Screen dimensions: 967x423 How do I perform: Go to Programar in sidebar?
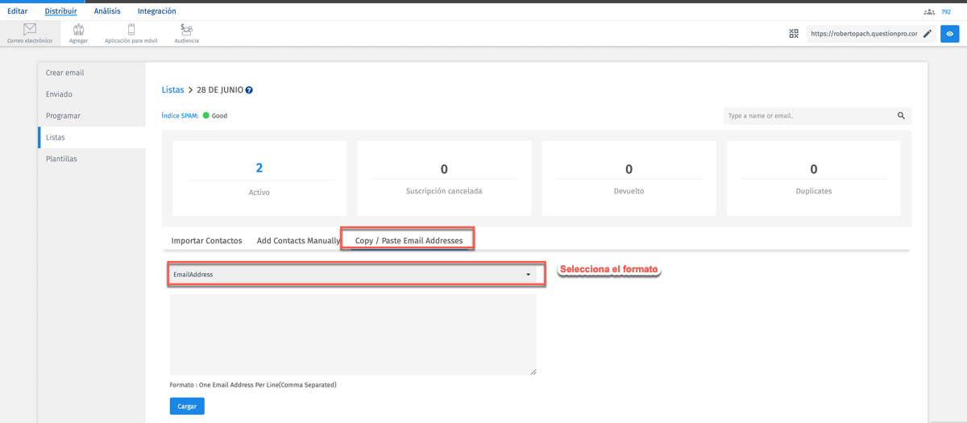92,116
